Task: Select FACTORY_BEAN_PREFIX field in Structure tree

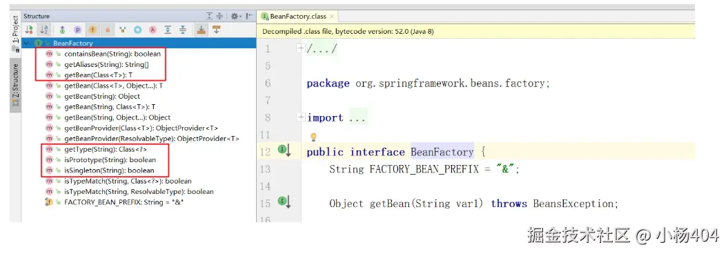Action: 124,202
